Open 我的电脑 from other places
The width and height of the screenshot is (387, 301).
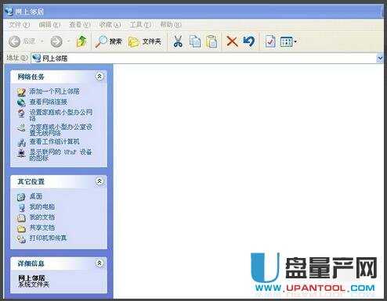coord(42,206)
